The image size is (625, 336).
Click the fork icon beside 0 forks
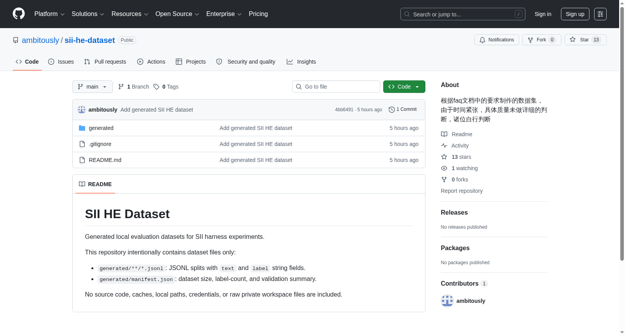tap(444, 180)
